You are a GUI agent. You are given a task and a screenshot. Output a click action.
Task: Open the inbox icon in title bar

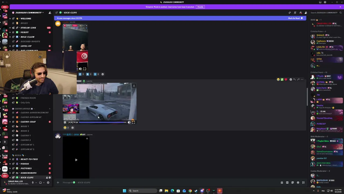[x=320, y=2]
